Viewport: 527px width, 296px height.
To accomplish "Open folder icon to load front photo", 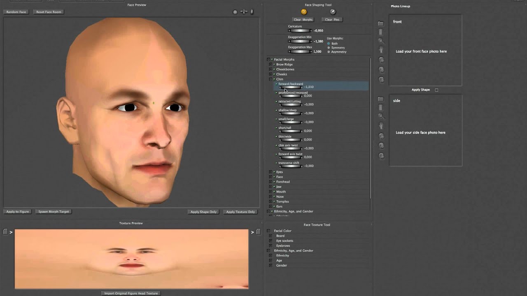I will 381,23.
